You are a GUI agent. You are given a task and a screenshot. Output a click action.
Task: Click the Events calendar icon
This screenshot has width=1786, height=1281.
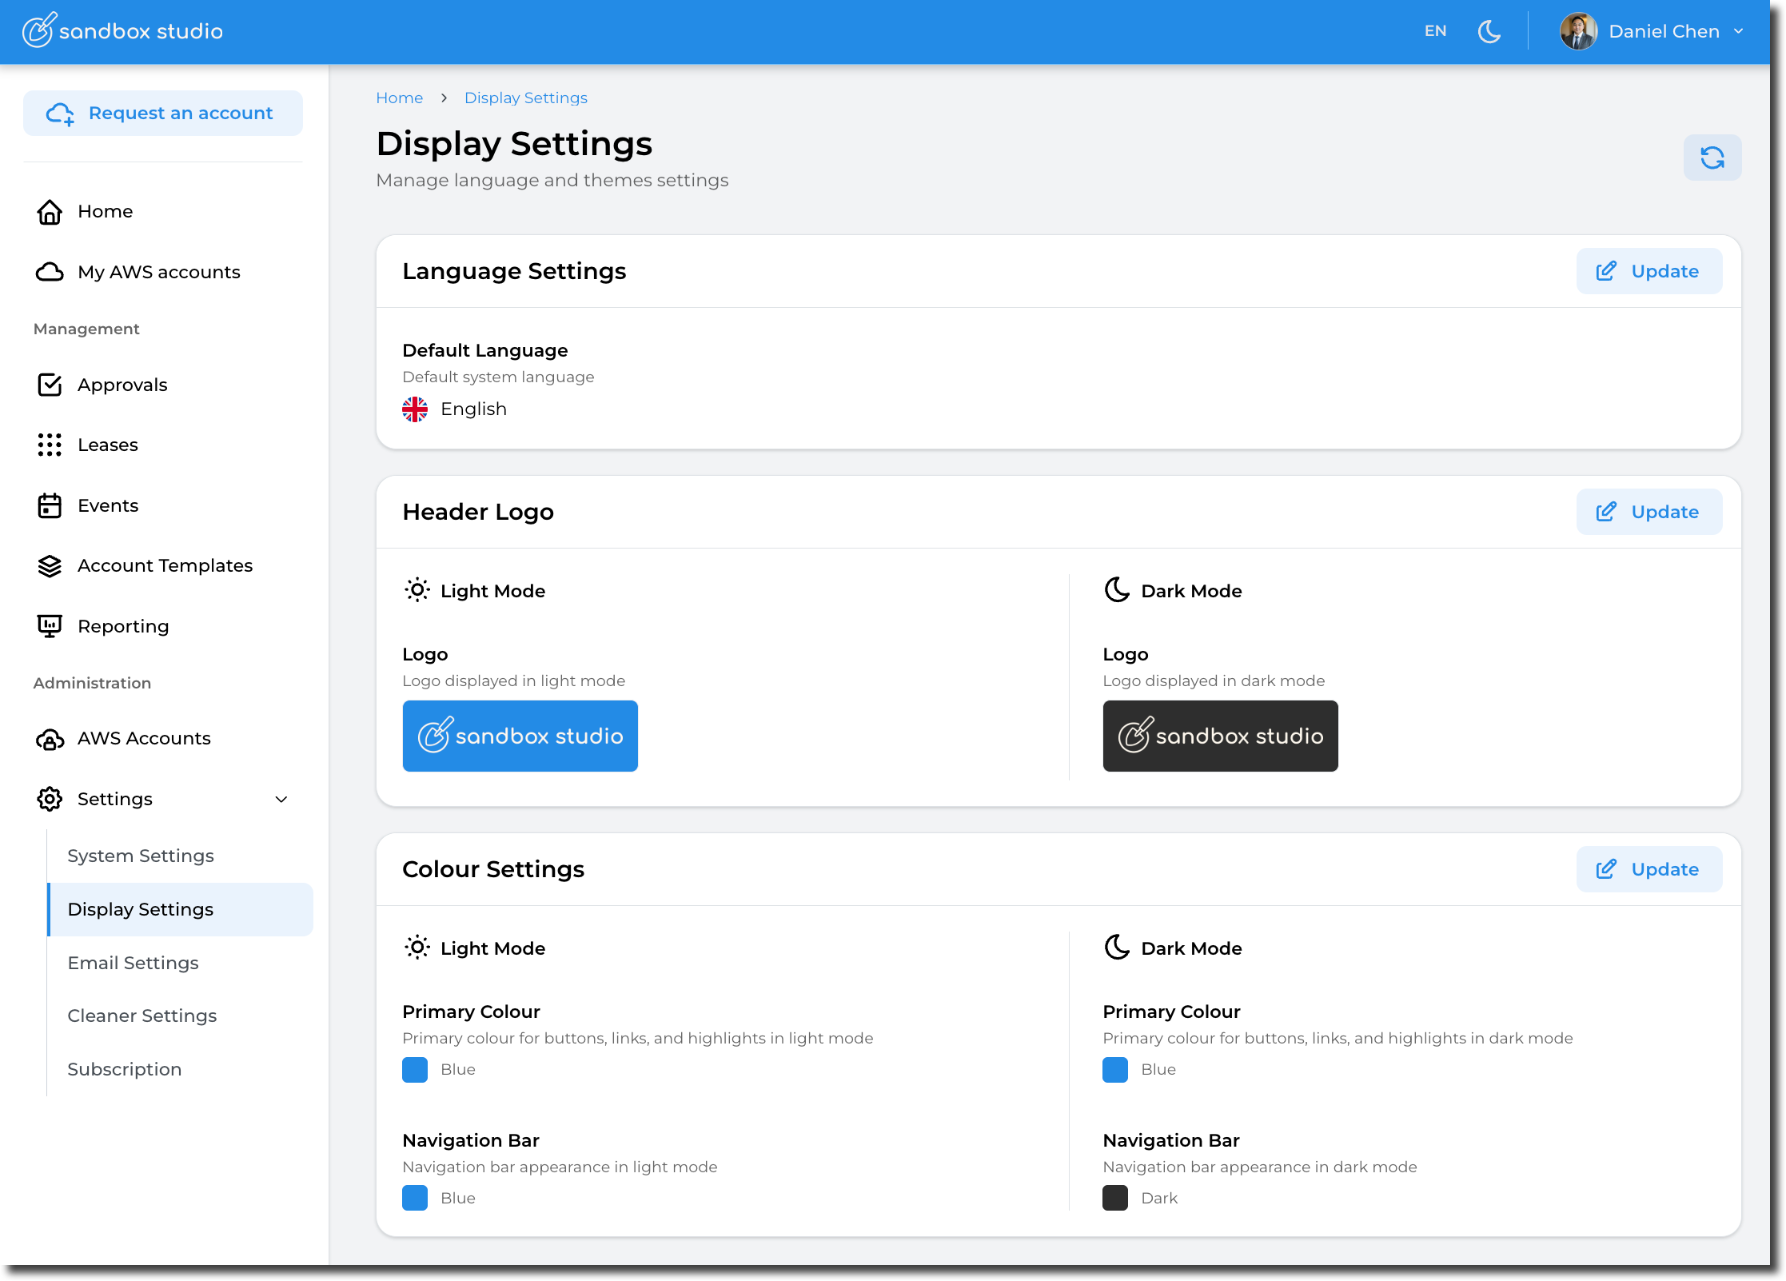pyautogui.click(x=50, y=505)
